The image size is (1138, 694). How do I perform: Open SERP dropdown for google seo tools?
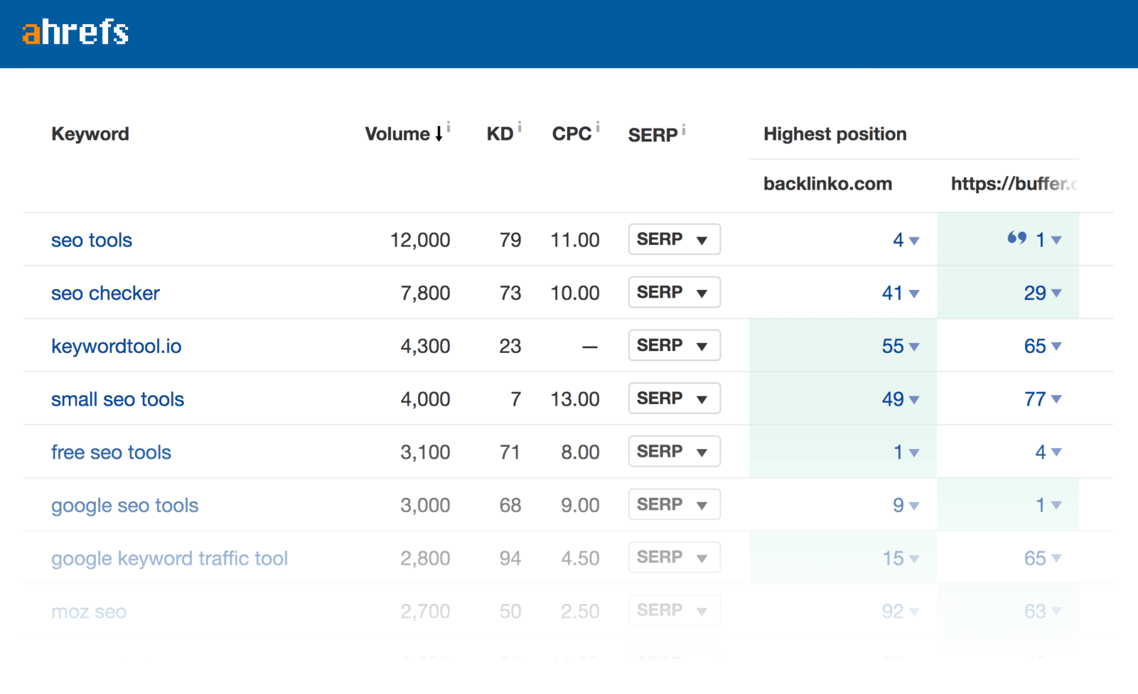pos(674,504)
